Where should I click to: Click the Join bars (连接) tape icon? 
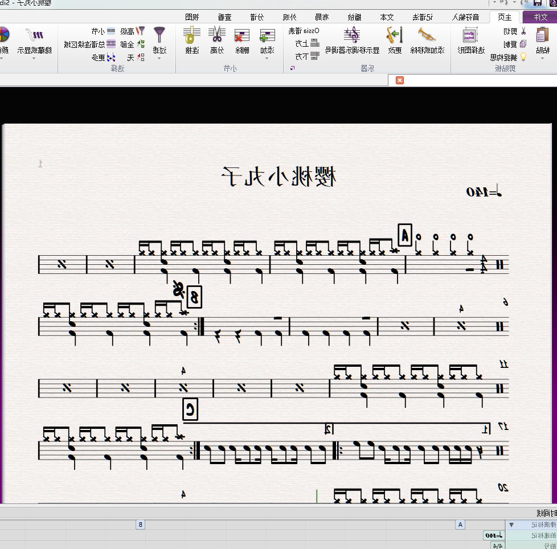tap(192, 35)
